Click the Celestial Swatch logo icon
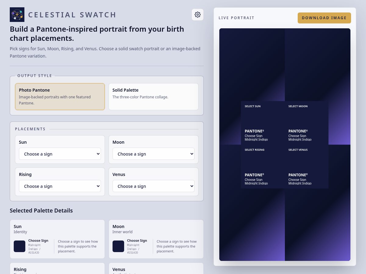Screen dimensions: 366x274 (17, 15)
